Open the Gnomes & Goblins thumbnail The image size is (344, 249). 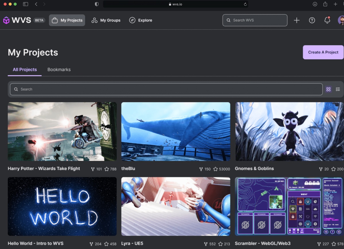coord(289,132)
